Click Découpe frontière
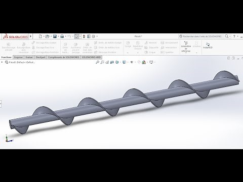Viewport: 243px width, 182px height. [105, 52]
